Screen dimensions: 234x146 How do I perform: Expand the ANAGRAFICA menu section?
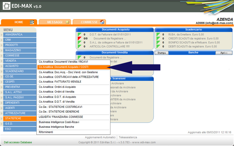tap(19, 35)
